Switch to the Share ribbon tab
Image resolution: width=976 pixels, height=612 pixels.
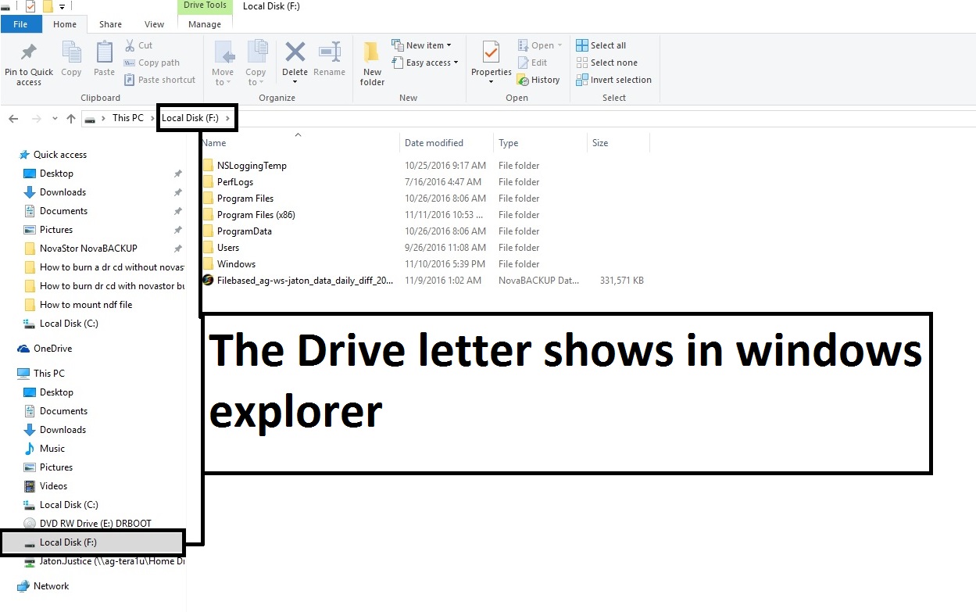pos(110,24)
